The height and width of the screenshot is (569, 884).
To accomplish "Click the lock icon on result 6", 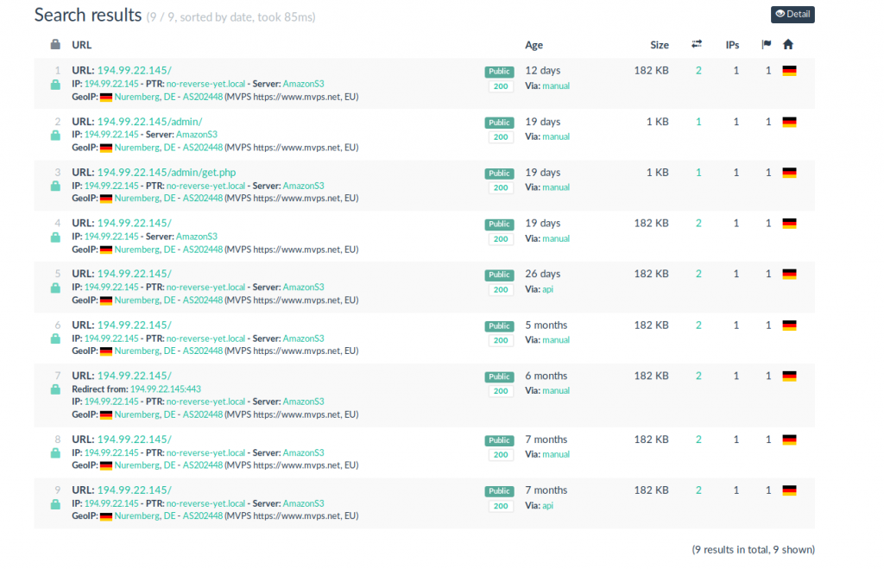I will click(55, 339).
